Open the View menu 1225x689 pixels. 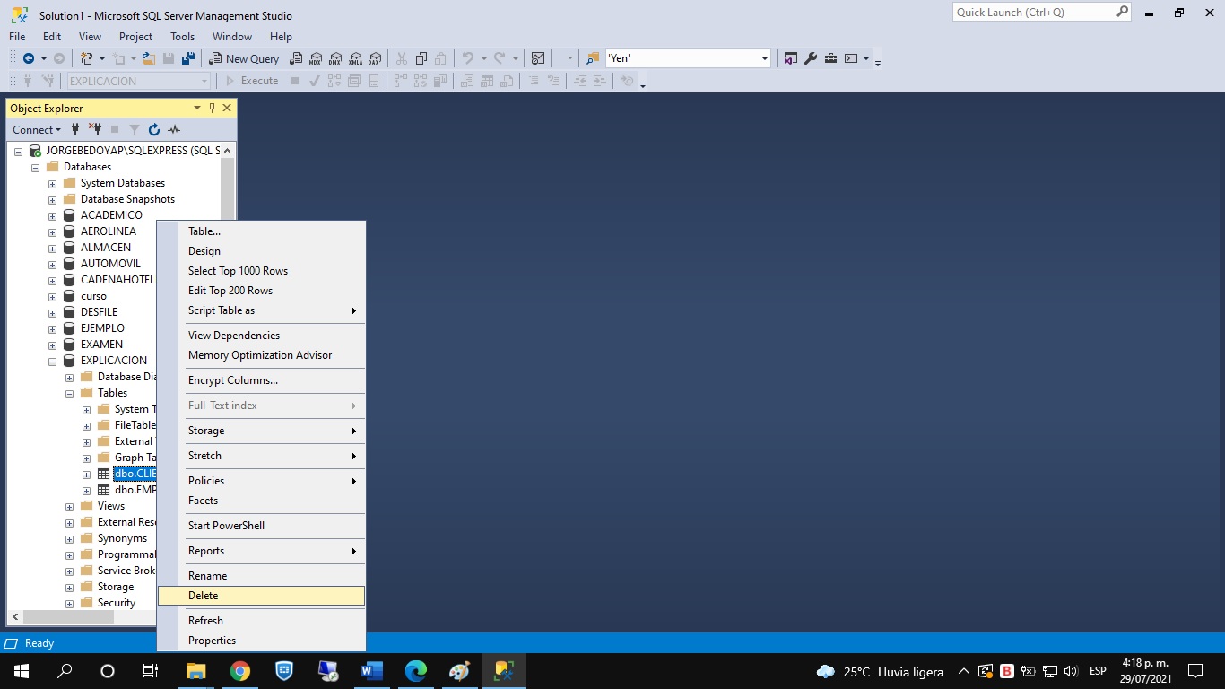point(91,37)
